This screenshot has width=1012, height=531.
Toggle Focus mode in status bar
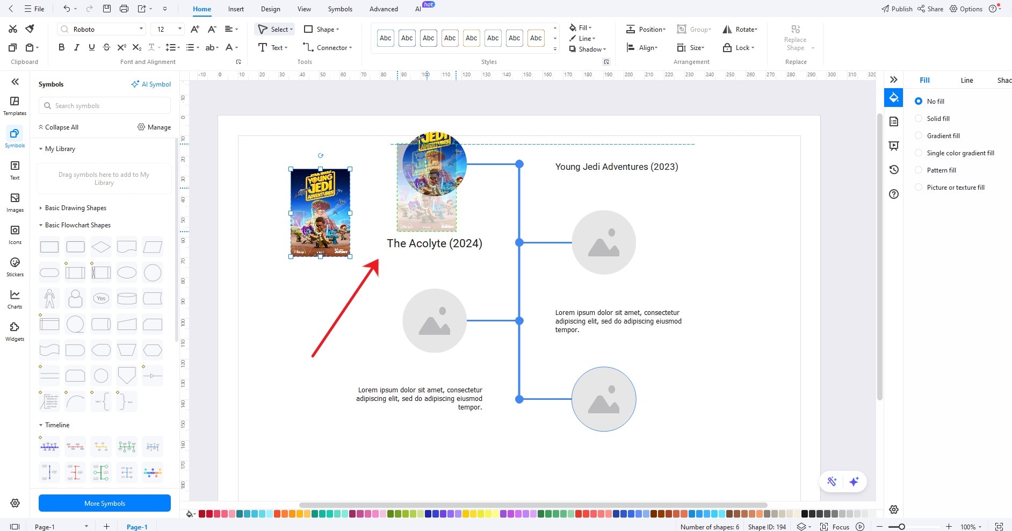(835, 527)
